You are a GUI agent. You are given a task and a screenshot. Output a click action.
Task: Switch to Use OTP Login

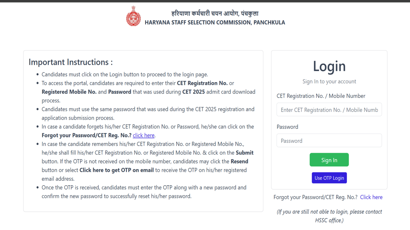pyautogui.click(x=329, y=178)
